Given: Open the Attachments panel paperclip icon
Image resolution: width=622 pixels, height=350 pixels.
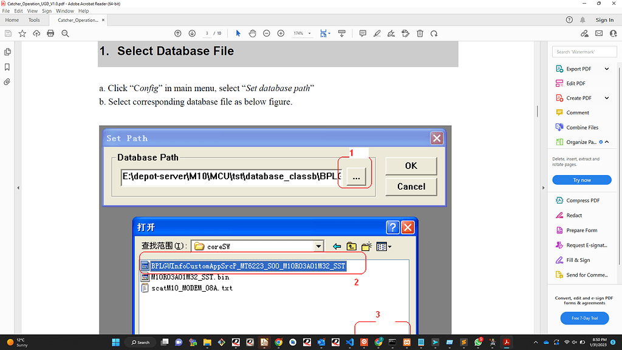Looking at the screenshot, I should click(x=7, y=81).
